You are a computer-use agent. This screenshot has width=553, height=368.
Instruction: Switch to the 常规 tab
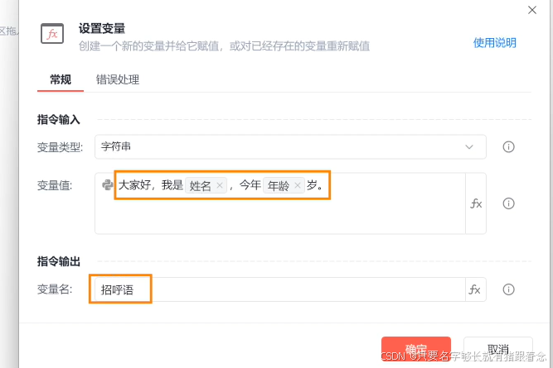(x=61, y=80)
